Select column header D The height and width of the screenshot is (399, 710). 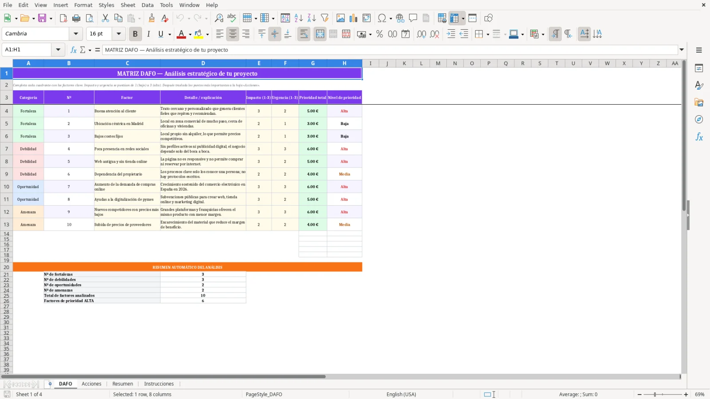pyautogui.click(x=203, y=63)
